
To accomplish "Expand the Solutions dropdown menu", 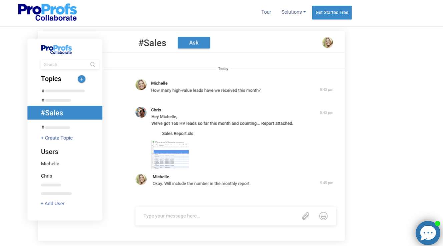I will click(x=294, y=12).
